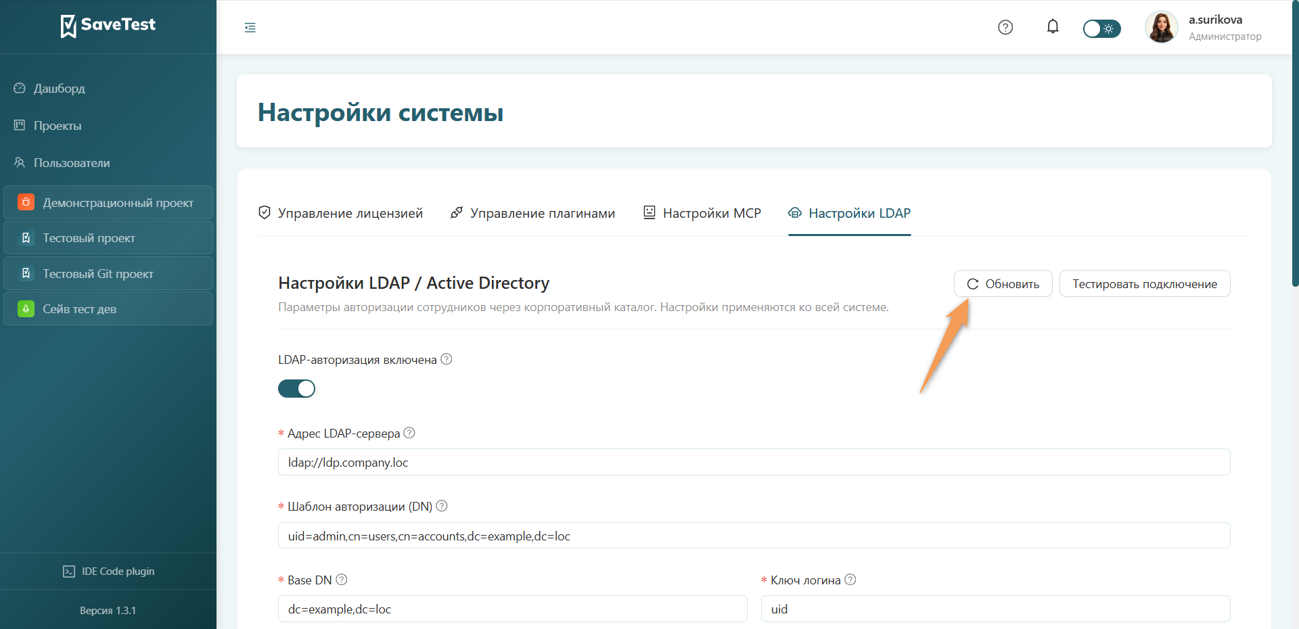Click the plug icon of plugins tab
1299x629 pixels.
point(457,212)
